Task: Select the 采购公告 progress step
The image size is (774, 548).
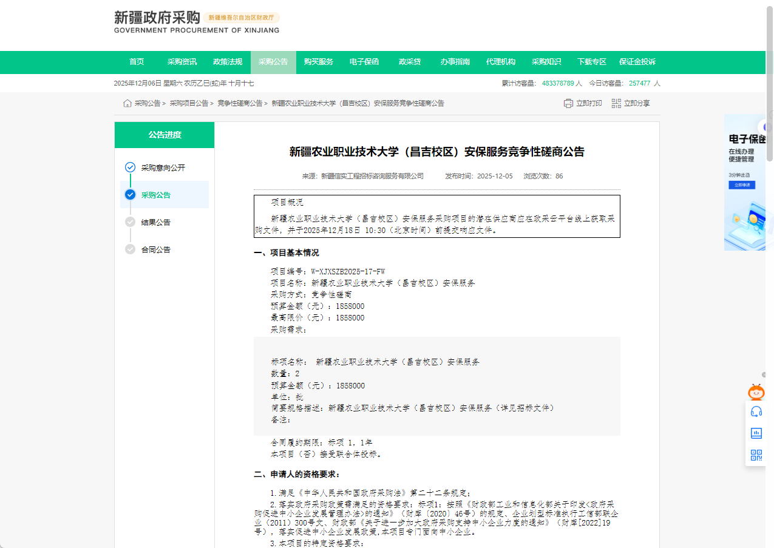Action: 156,195
